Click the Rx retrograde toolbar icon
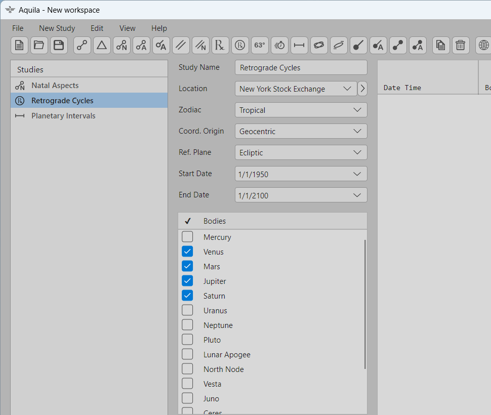 click(x=220, y=46)
